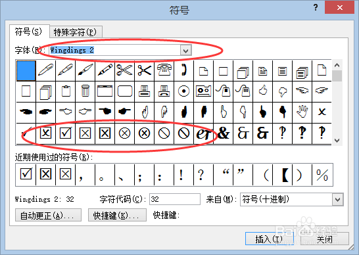Viewport: 359px width, 255px height.
Task: Select the open raised hand symbol
Action: 302,112
